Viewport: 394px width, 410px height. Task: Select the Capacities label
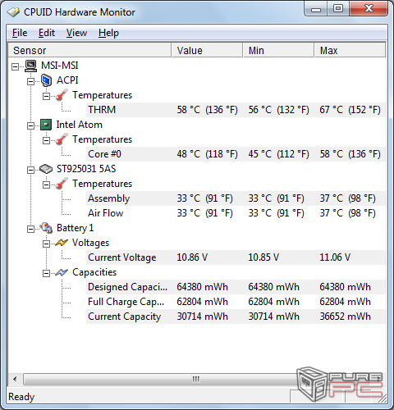click(94, 272)
